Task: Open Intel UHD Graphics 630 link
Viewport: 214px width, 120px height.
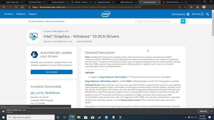Action: (58, 31)
